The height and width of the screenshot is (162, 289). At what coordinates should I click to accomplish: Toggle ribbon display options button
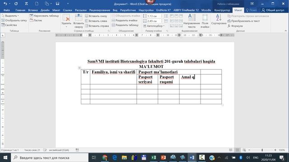pyautogui.click(x=252, y=4)
